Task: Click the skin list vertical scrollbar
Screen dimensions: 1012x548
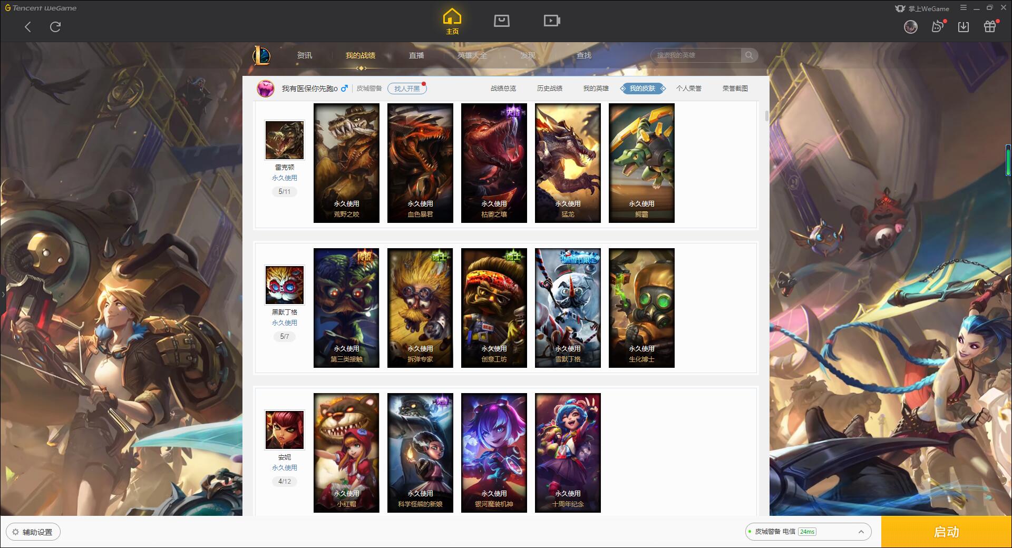Action: [x=766, y=116]
